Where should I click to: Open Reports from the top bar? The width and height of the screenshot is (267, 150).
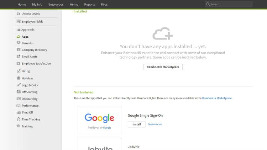click(x=90, y=4)
